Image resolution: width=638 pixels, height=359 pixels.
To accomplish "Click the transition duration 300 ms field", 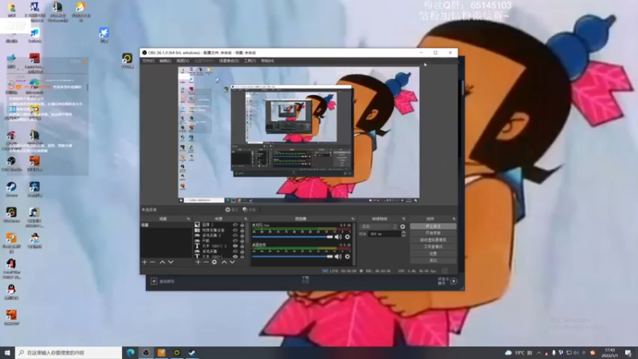I will [x=384, y=234].
